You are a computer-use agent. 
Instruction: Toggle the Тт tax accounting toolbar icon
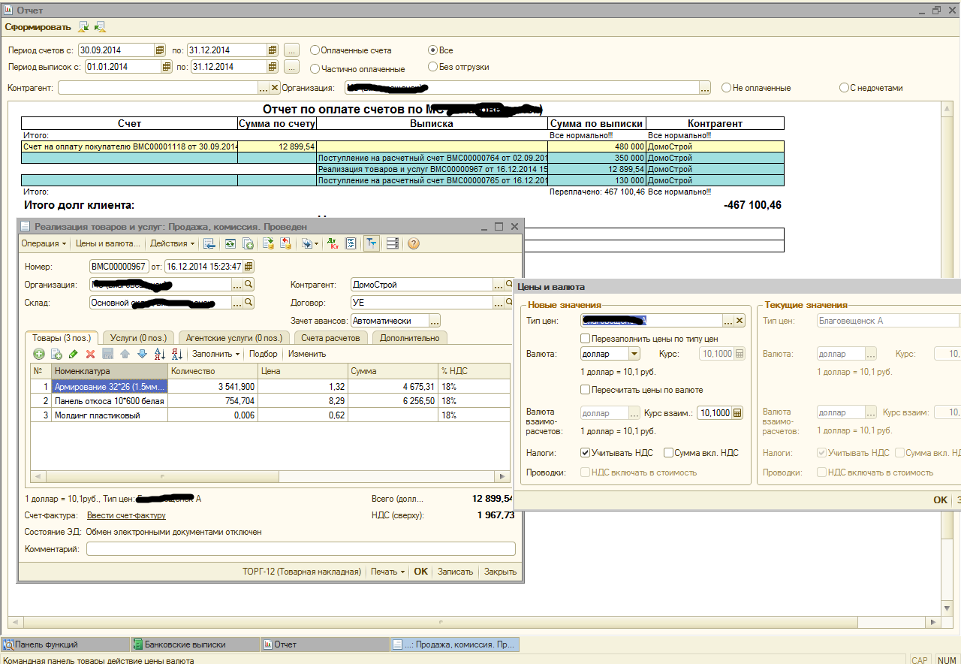click(x=372, y=243)
